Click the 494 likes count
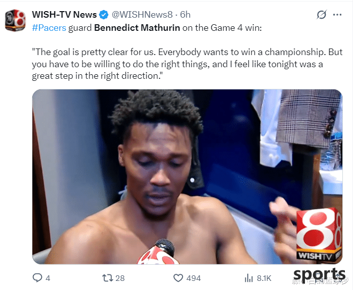353x290 pixels. pos(193,278)
